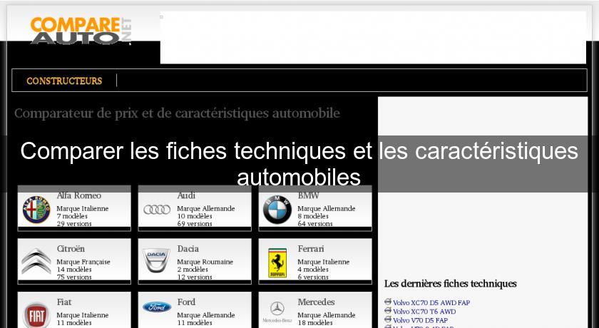Viewport: 599px width, 328px height.
Task: Click 'Comparateur de prix et de caractéristiques automobile' heading
Action: point(177,113)
